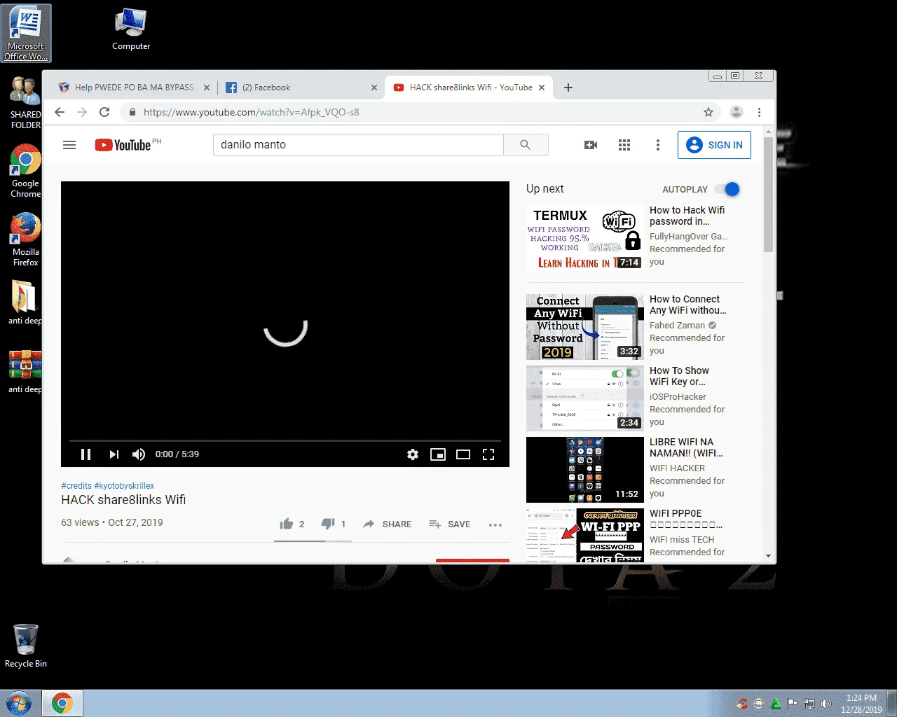The image size is (897, 717).
Task: Open the YouTube hamburger guide menu
Action: [x=69, y=145]
